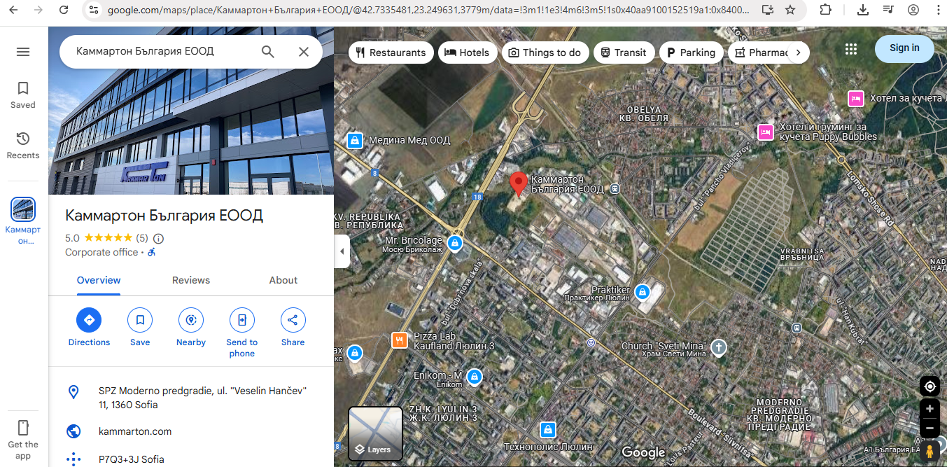Zoom in with the plus button
The image size is (947, 467).
point(930,409)
